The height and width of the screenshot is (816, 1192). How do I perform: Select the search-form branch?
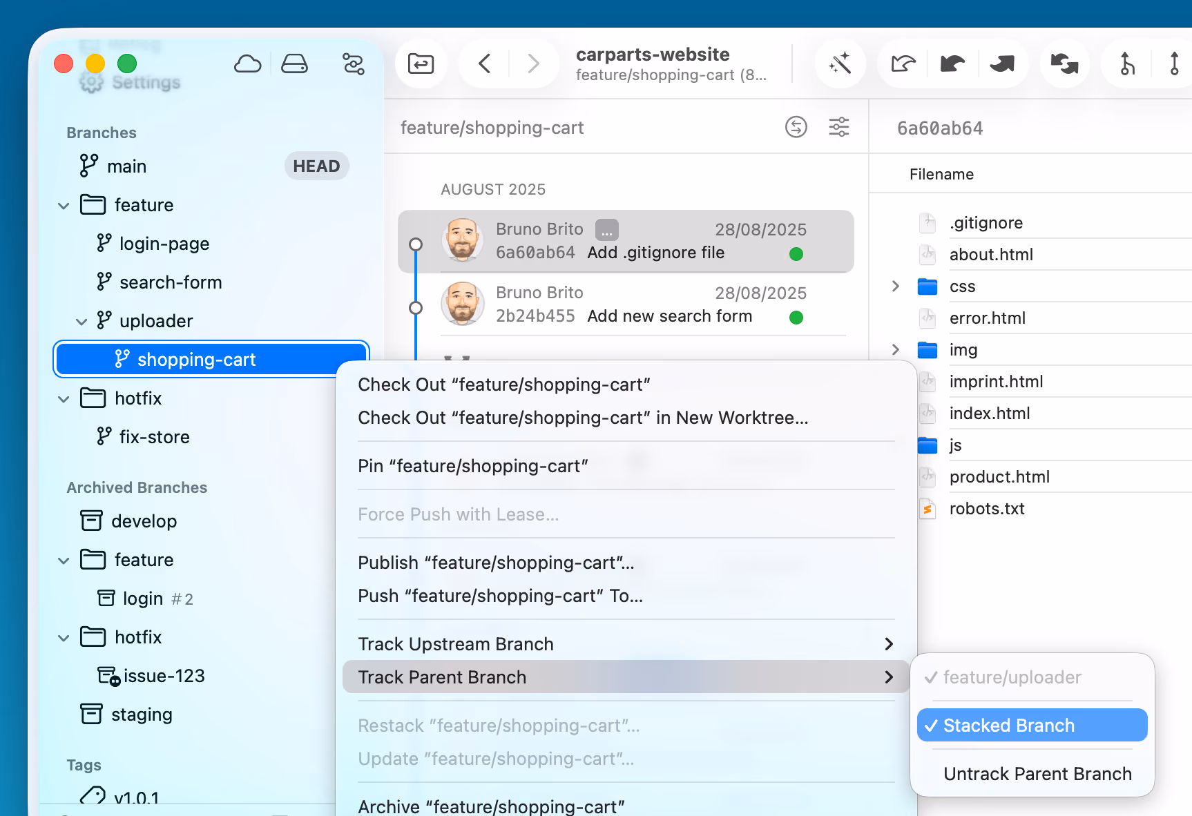(211, 282)
